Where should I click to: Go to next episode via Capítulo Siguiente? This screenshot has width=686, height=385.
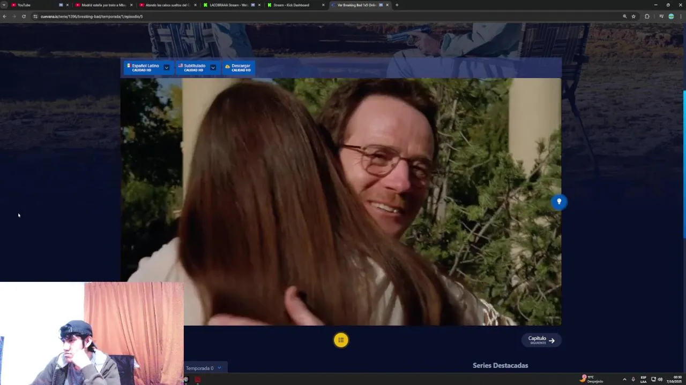click(x=541, y=340)
